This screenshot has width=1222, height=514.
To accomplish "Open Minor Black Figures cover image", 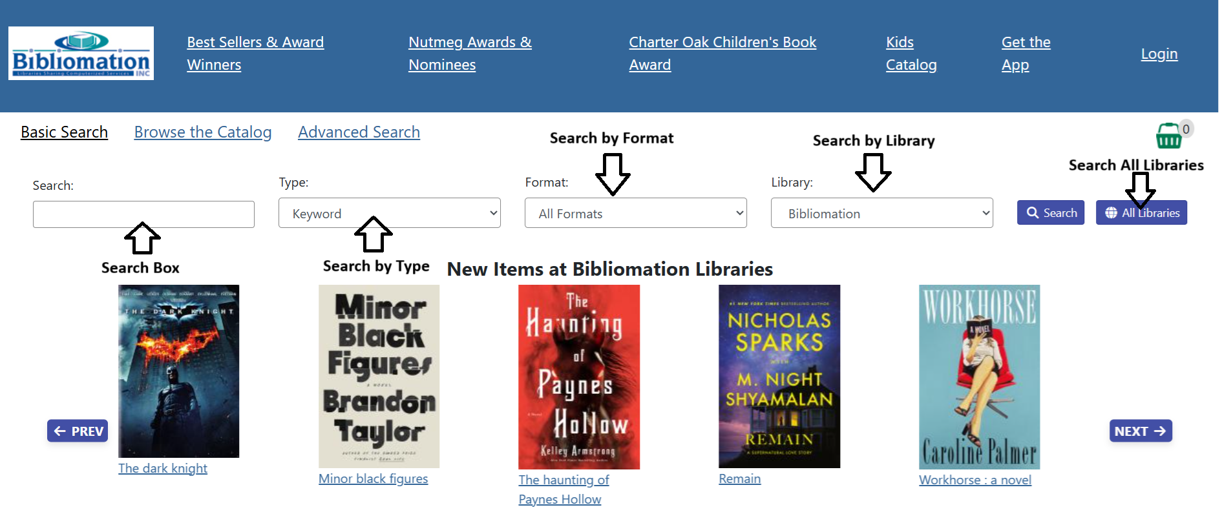I will [379, 376].
